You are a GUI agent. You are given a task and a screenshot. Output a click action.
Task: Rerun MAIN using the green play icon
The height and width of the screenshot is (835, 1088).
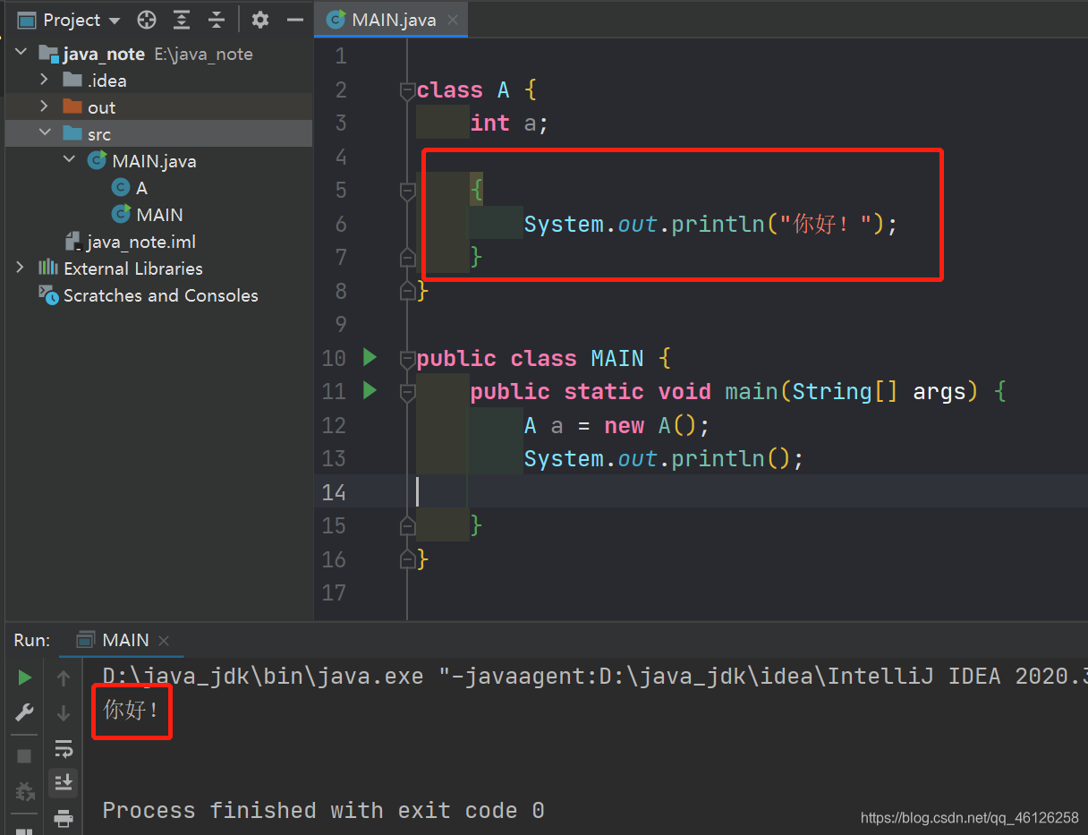click(24, 677)
